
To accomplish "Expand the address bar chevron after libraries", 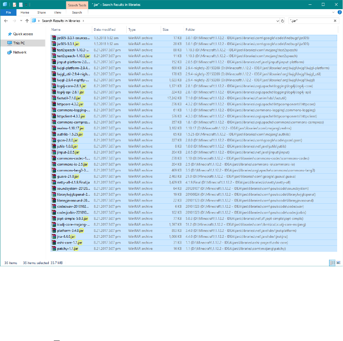I will 83,21.
